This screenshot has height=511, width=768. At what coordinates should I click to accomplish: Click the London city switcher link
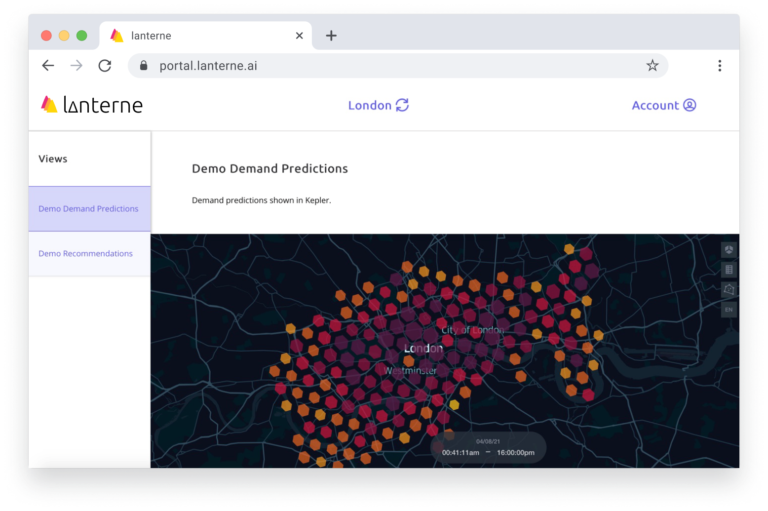click(x=370, y=105)
